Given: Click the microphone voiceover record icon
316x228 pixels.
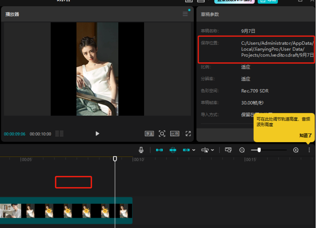Looking at the screenshot, I should coord(141,150).
